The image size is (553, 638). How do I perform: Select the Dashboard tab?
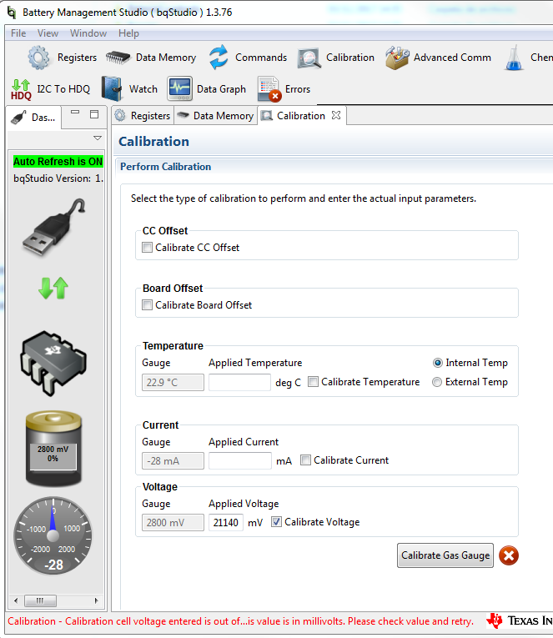point(34,118)
